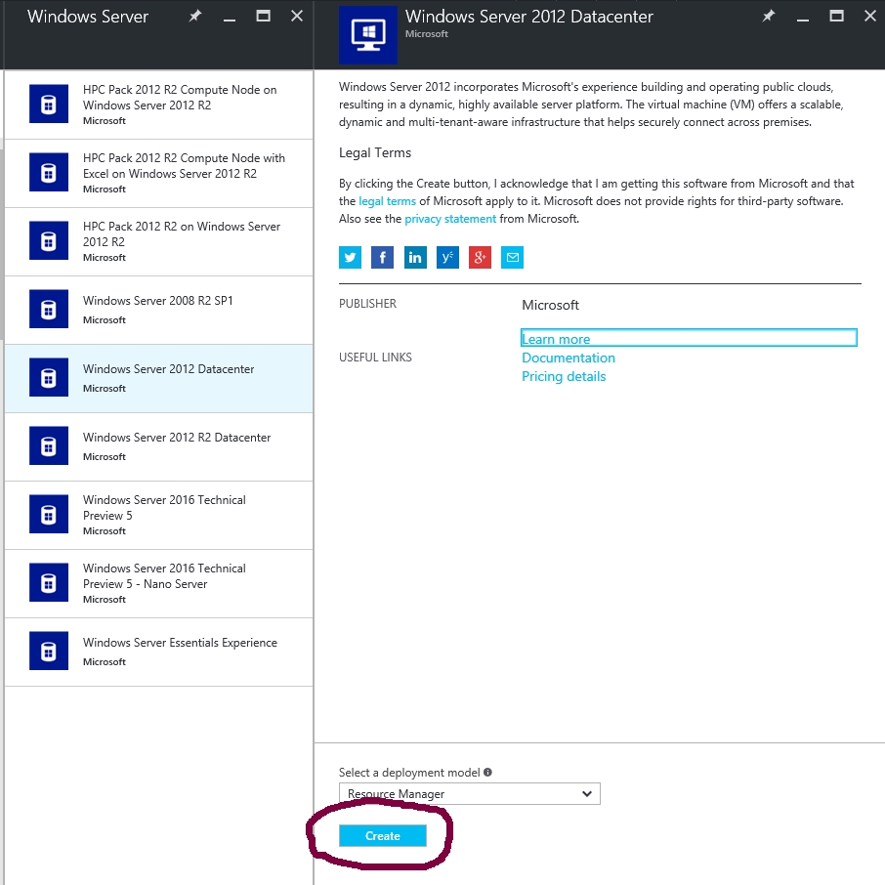The image size is (885, 885).
Task: Click the blade header Windows Server monitor icon
Action: (x=368, y=35)
